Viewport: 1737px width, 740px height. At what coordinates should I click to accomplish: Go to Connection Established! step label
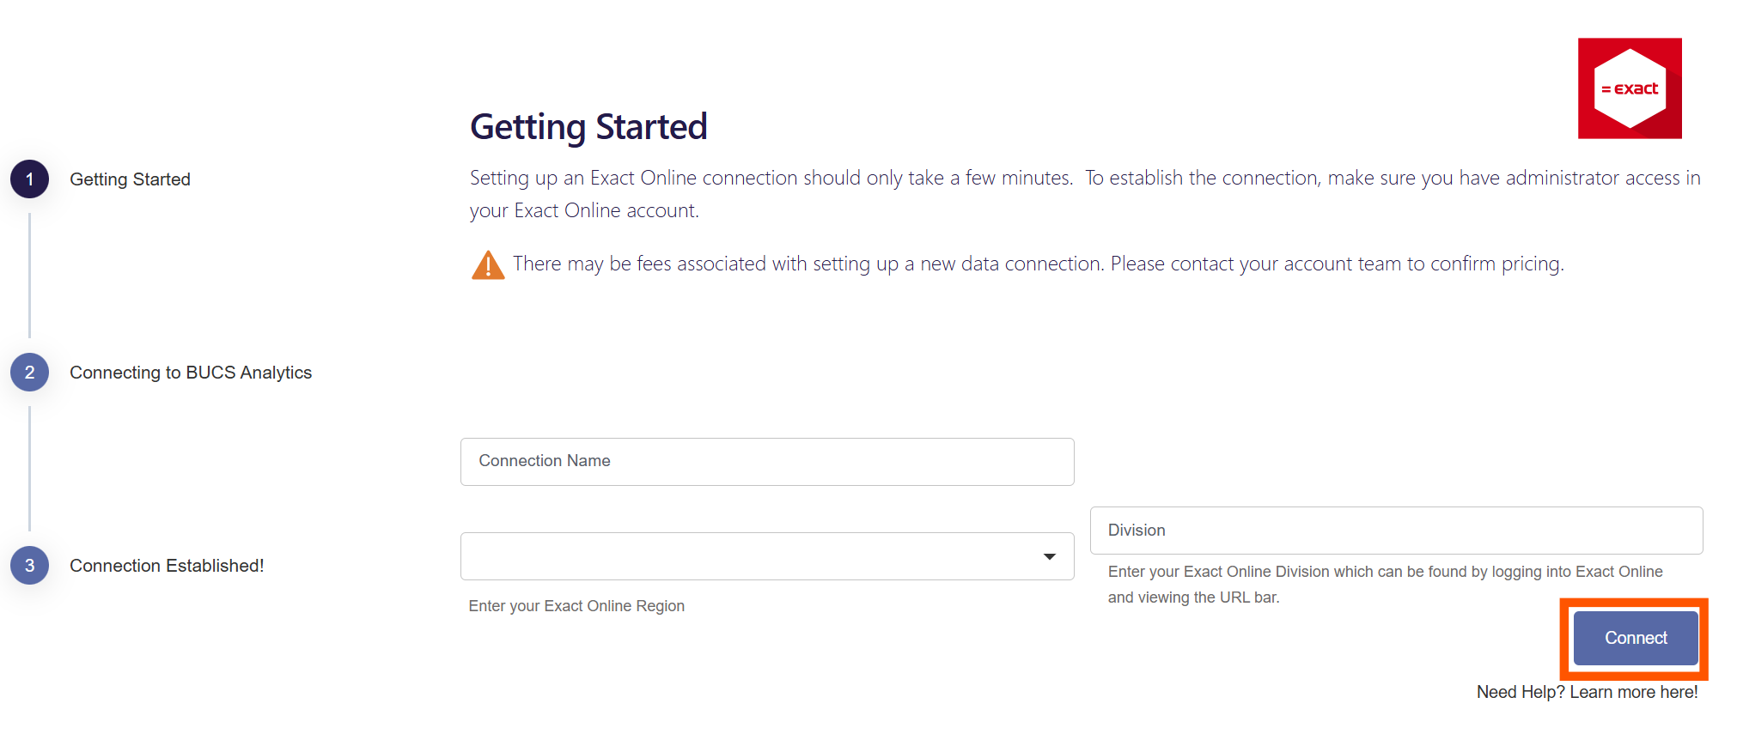click(167, 566)
